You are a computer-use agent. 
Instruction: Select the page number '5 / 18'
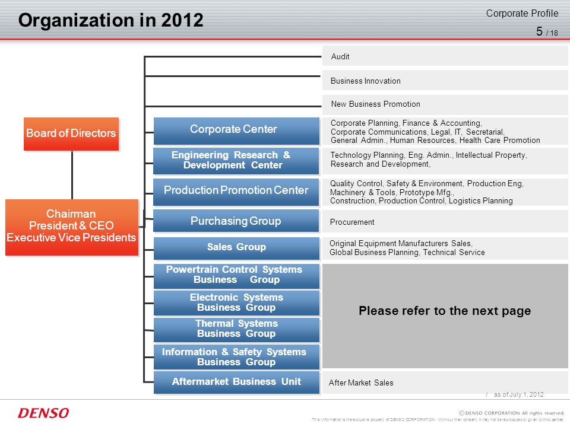pyautogui.click(x=547, y=31)
